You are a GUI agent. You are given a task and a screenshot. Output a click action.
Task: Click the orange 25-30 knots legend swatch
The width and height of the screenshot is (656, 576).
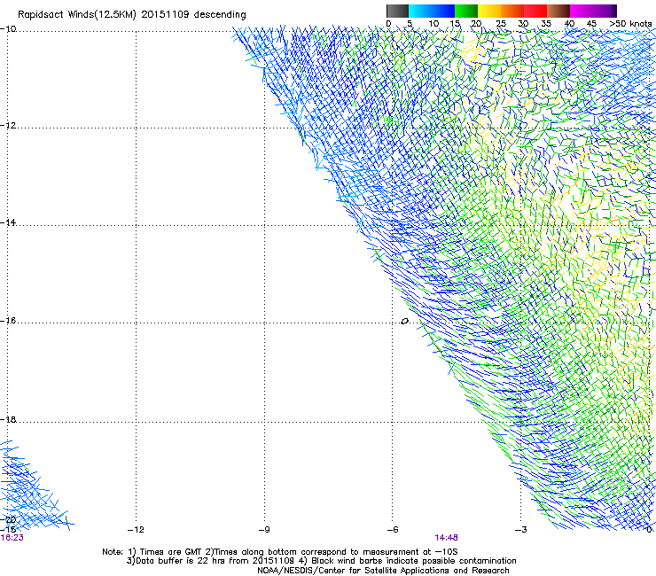point(512,11)
